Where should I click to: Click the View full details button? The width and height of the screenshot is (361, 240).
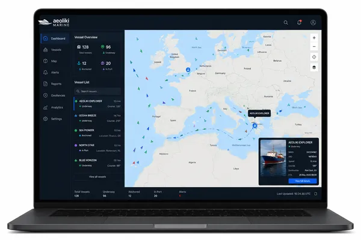point(303,181)
